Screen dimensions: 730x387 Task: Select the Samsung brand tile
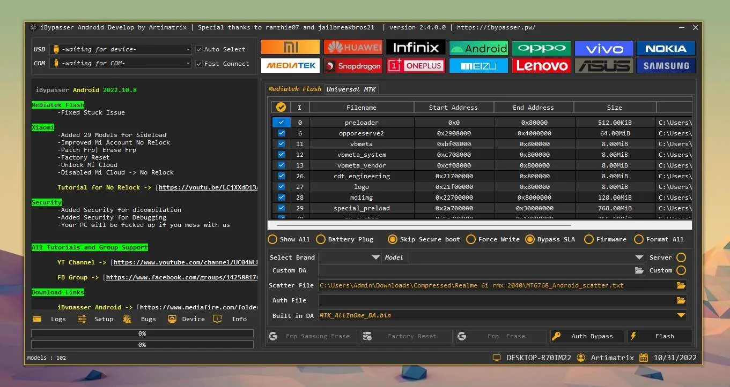click(x=666, y=66)
